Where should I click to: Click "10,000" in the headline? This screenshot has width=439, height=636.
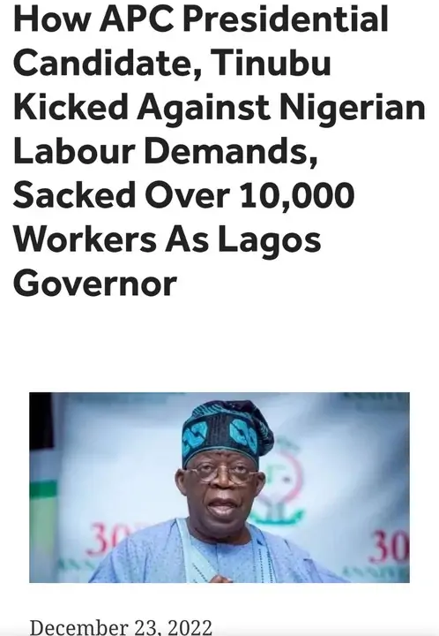297,195
